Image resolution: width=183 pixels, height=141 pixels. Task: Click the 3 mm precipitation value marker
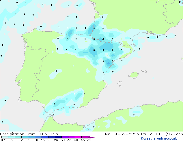click(94, 50)
